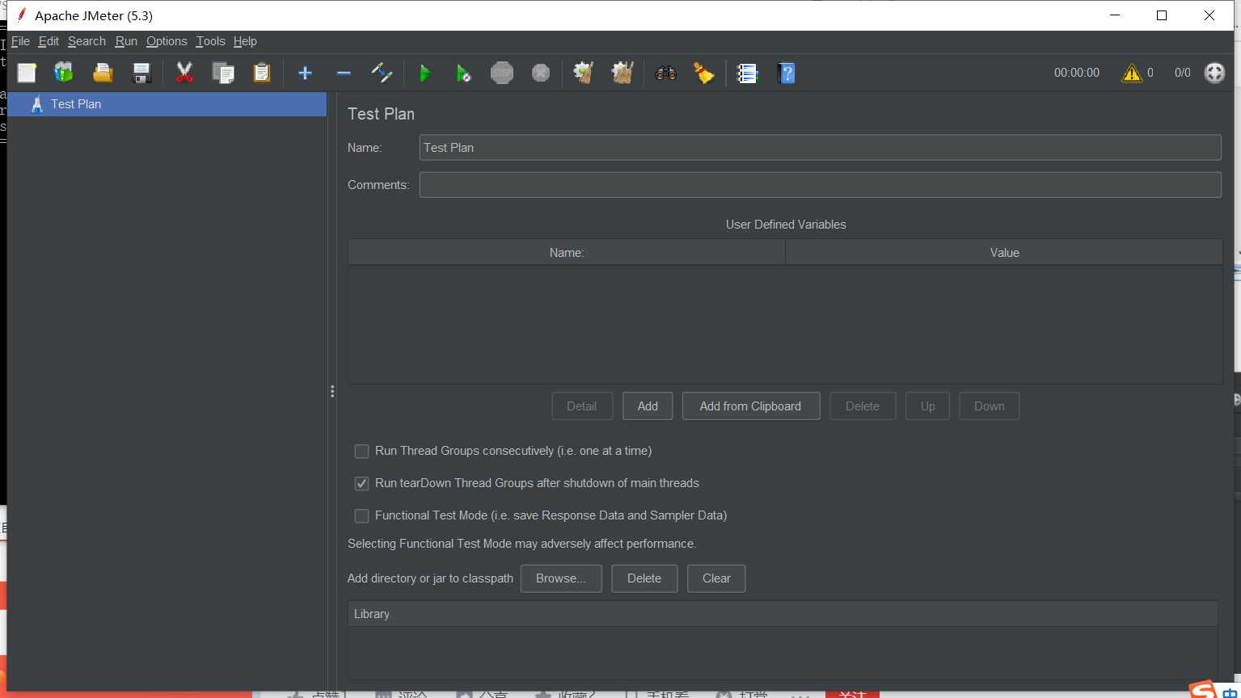
Task: Minimize the JMeter window
Action: (x=1115, y=15)
